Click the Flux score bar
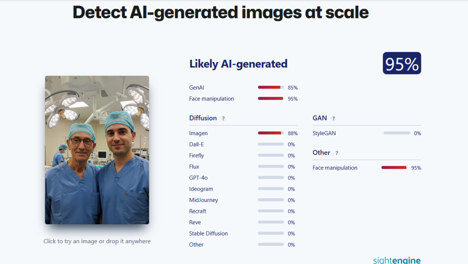The width and height of the screenshot is (468, 264). pyautogui.click(x=271, y=167)
